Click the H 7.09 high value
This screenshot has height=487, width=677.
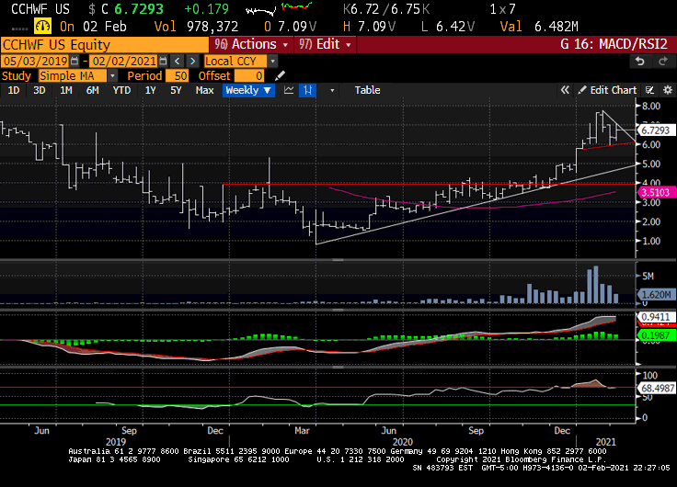pyautogui.click(x=369, y=27)
